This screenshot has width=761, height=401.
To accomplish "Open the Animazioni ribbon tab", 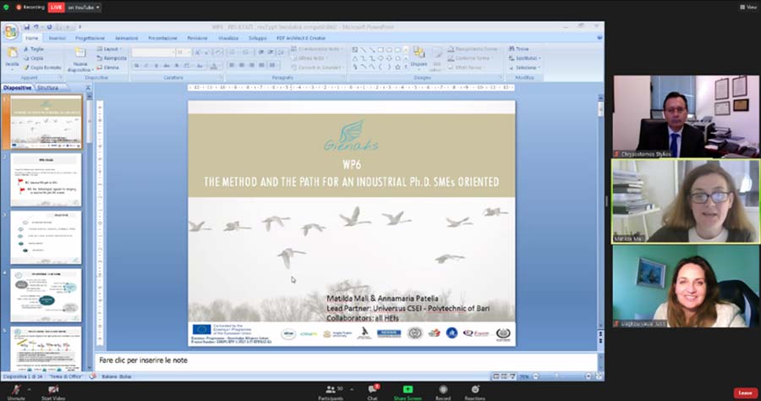I will pyautogui.click(x=126, y=38).
